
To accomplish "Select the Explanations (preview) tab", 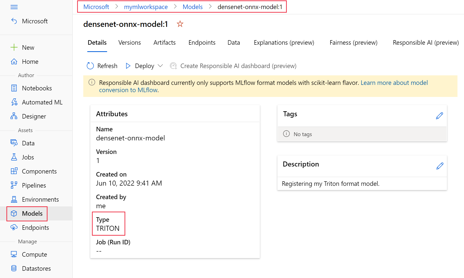I will (x=284, y=43).
